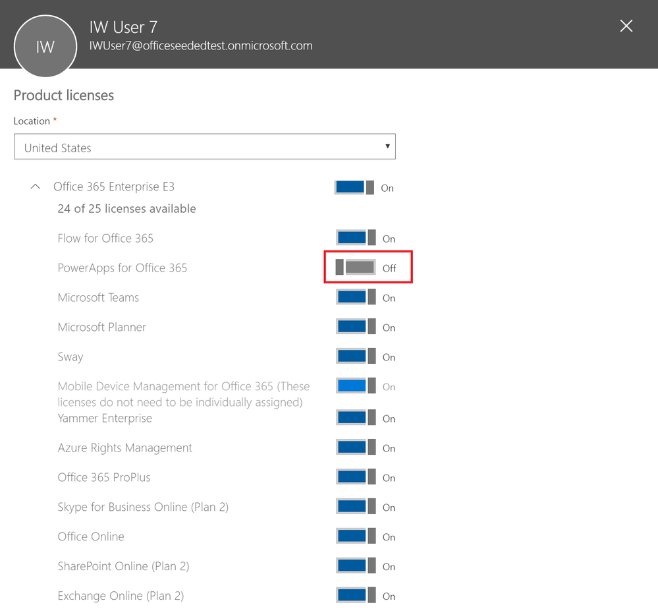This screenshot has width=658, height=611.
Task: Disable SharePoint Online (Plan 2) toggle
Action: pos(356,566)
